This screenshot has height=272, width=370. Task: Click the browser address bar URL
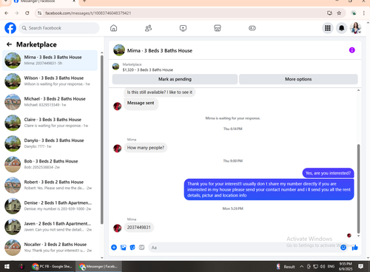[88, 13]
